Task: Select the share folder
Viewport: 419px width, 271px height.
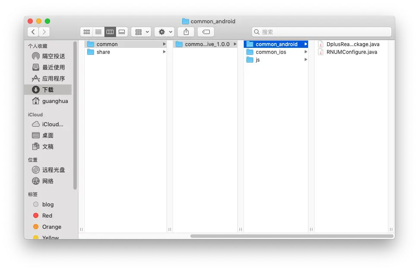Action: click(126, 52)
